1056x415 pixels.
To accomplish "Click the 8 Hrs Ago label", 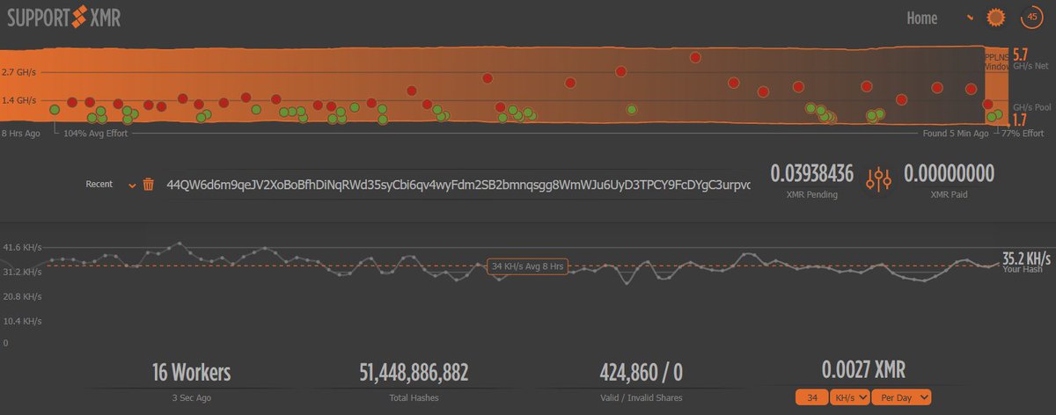I will 19,134.
